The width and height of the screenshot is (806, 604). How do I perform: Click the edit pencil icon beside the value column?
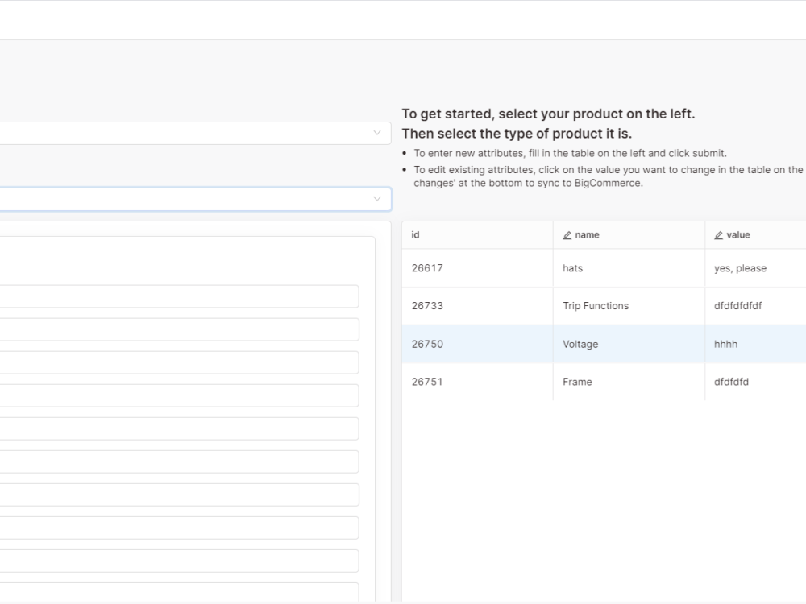pyautogui.click(x=718, y=234)
